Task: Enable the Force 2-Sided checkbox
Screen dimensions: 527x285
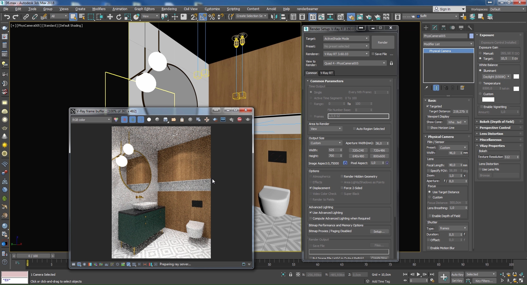Action: (x=342, y=188)
